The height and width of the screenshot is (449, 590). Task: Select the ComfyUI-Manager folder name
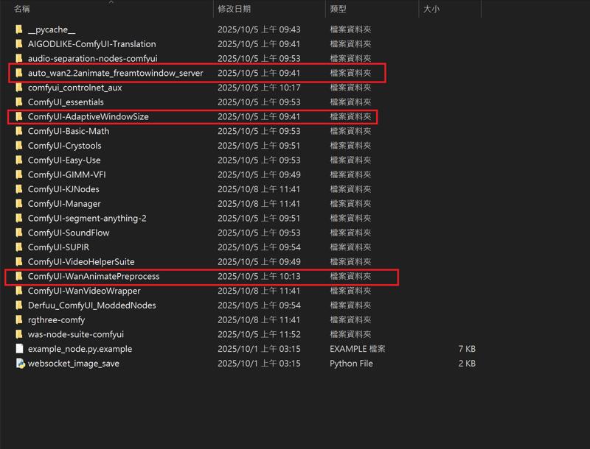64,204
